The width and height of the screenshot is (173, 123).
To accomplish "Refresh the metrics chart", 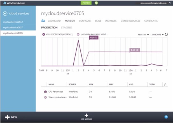I will point(166,34).
